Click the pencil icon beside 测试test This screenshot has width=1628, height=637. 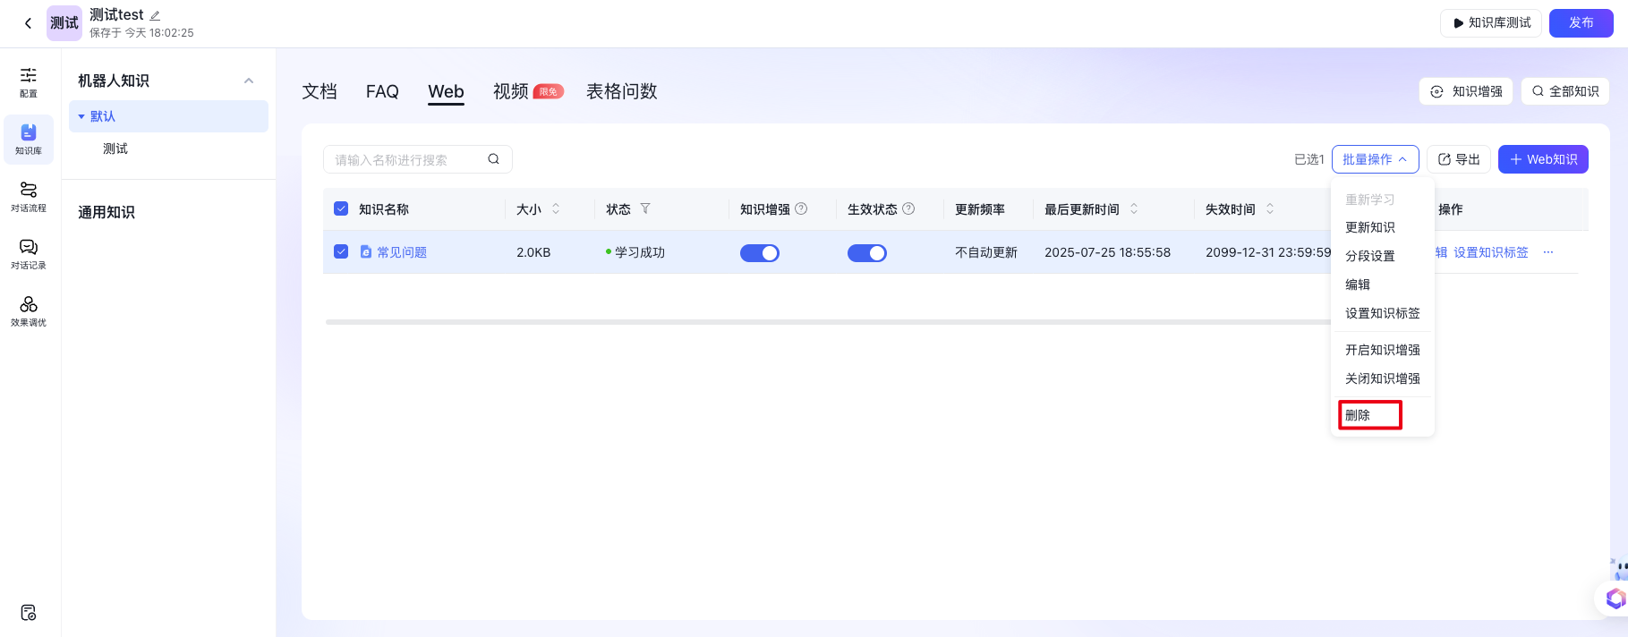(155, 15)
